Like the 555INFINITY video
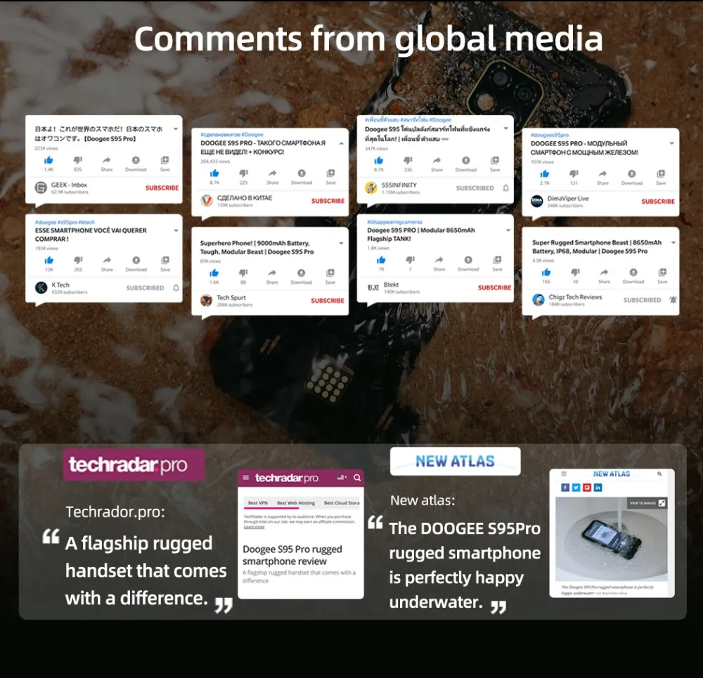The width and height of the screenshot is (703, 678). coord(379,161)
